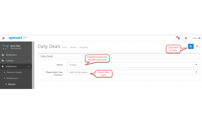Click the John Doe profile name
The height and width of the screenshot is (124, 202).
pos(15,46)
